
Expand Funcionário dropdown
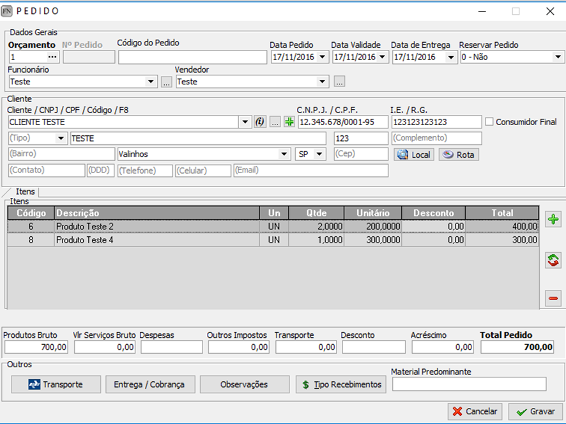(151, 82)
